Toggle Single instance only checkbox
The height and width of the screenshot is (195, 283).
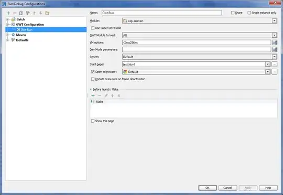coord(249,13)
